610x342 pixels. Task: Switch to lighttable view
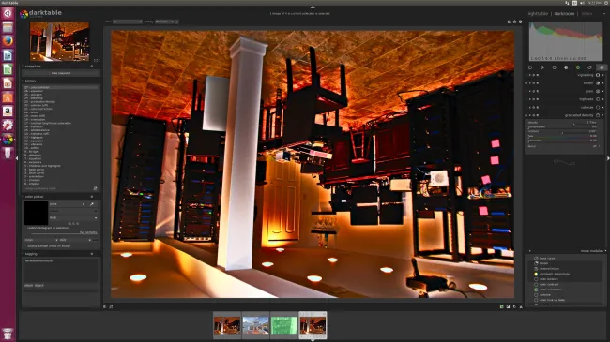[538, 14]
